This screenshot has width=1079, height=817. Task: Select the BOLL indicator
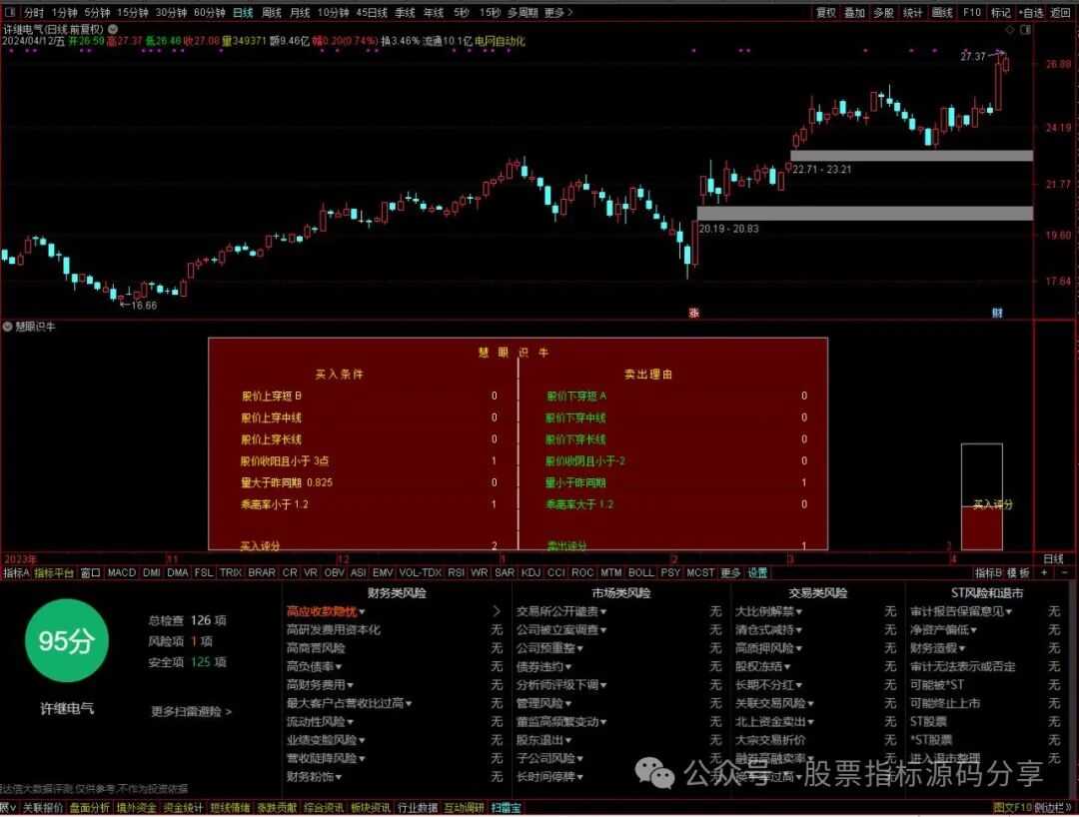point(640,572)
